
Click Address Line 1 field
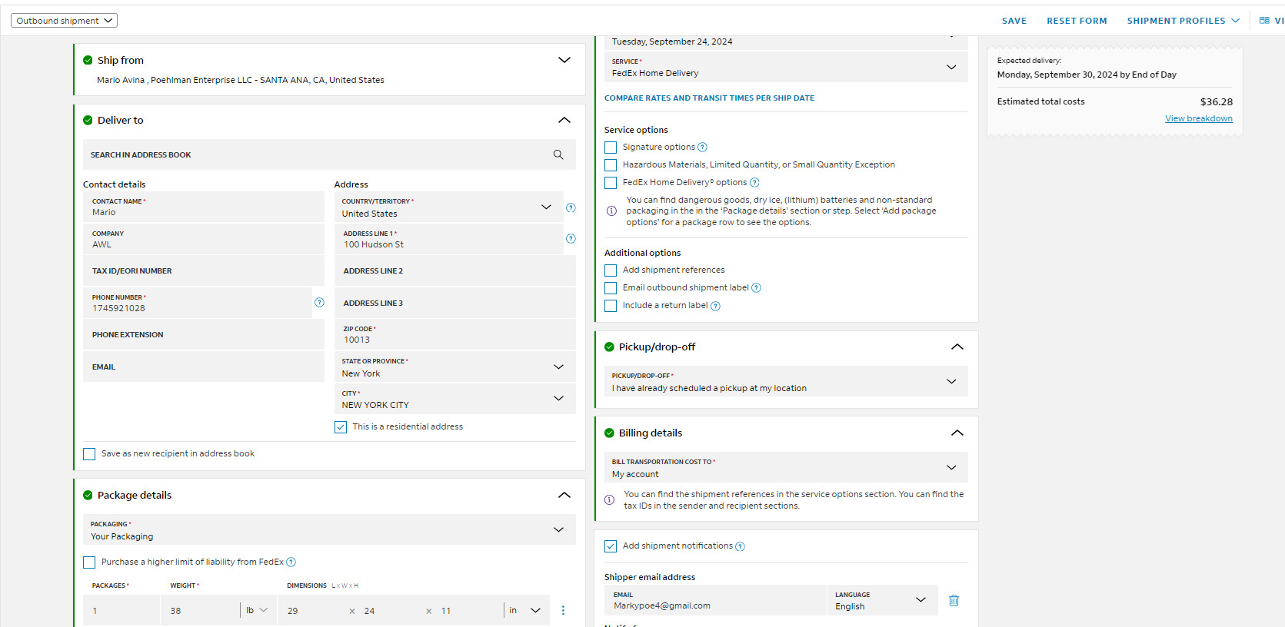point(449,239)
